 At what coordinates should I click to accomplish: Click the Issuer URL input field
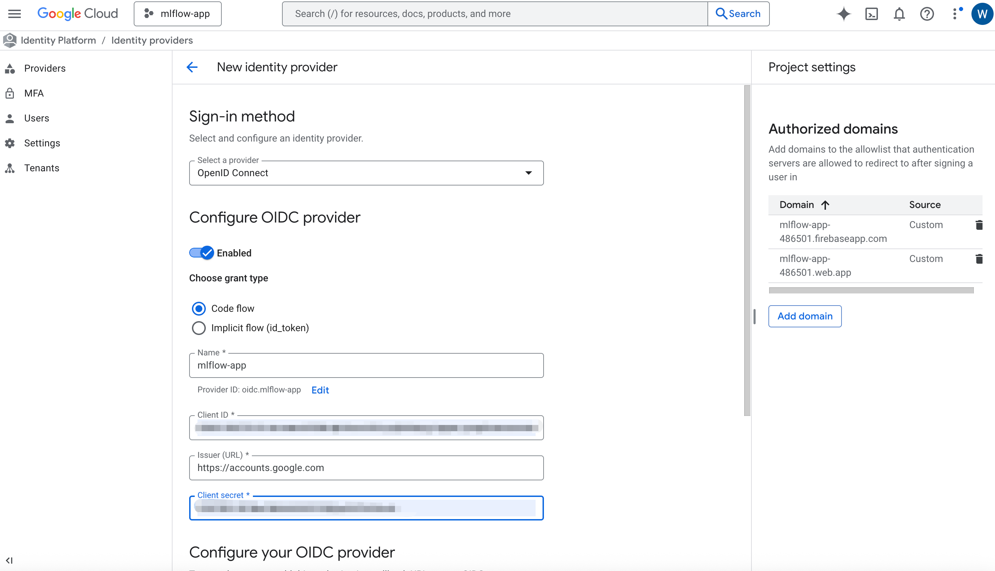pos(366,468)
